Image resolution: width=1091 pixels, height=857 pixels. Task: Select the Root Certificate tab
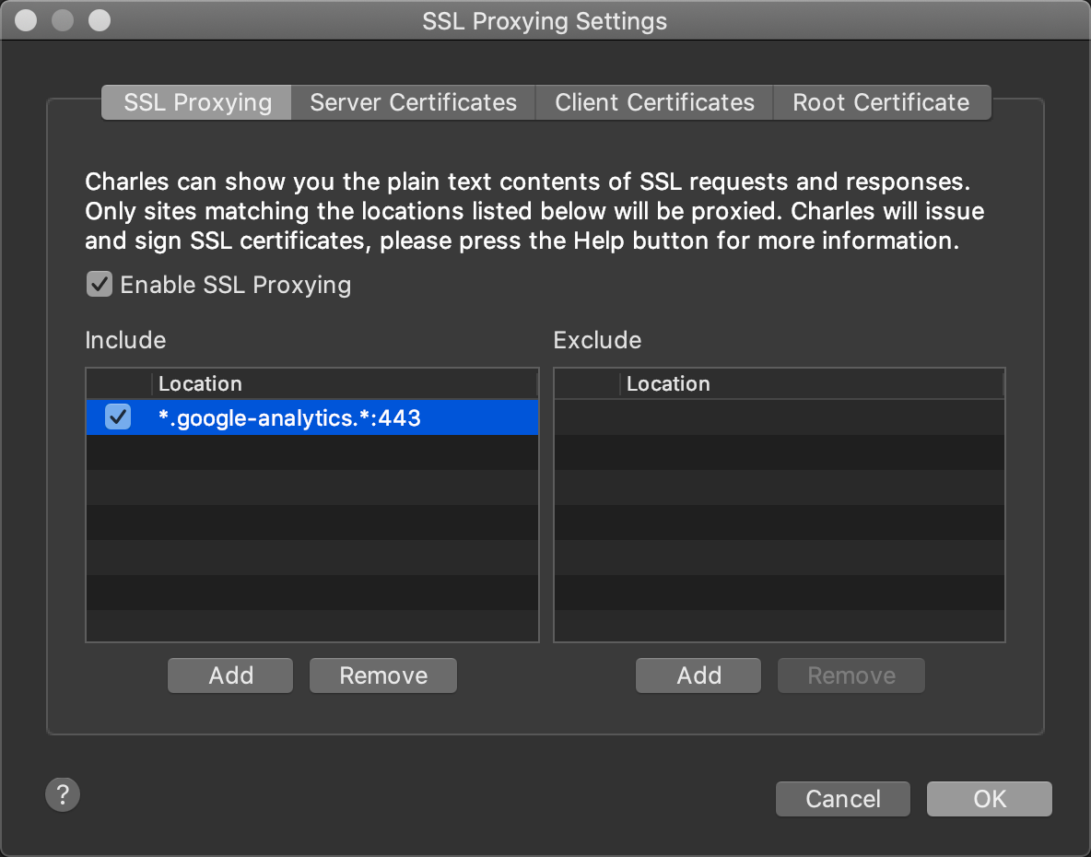click(881, 102)
